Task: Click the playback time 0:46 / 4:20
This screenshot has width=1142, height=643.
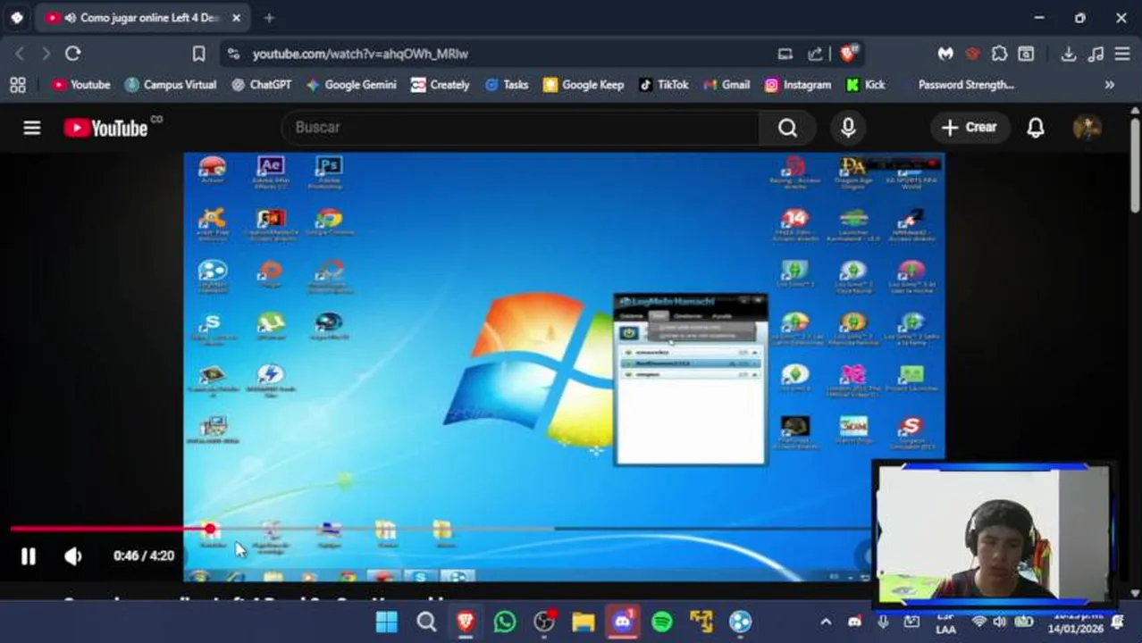Action: point(144,555)
